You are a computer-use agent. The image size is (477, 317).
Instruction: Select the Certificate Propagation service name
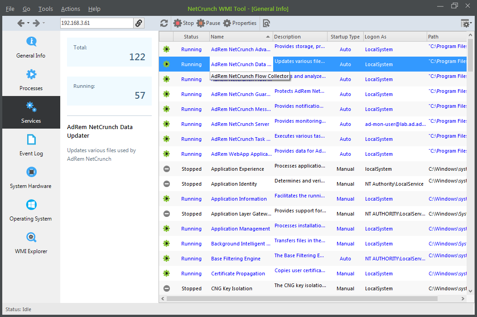coord(238,274)
